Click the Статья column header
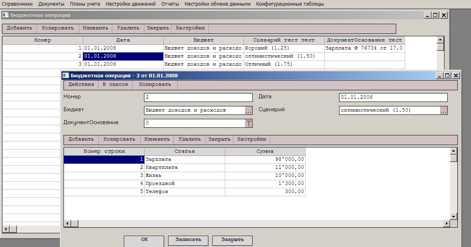This screenshot has width=471, height=247. coord(185,152)
